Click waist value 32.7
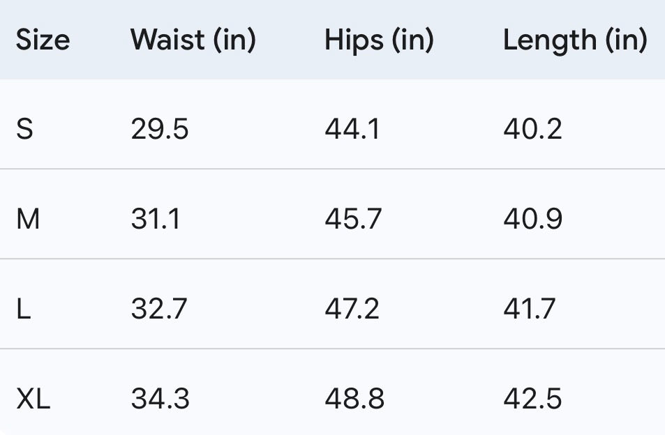This screenshot has height=435, width=665. 159,309
